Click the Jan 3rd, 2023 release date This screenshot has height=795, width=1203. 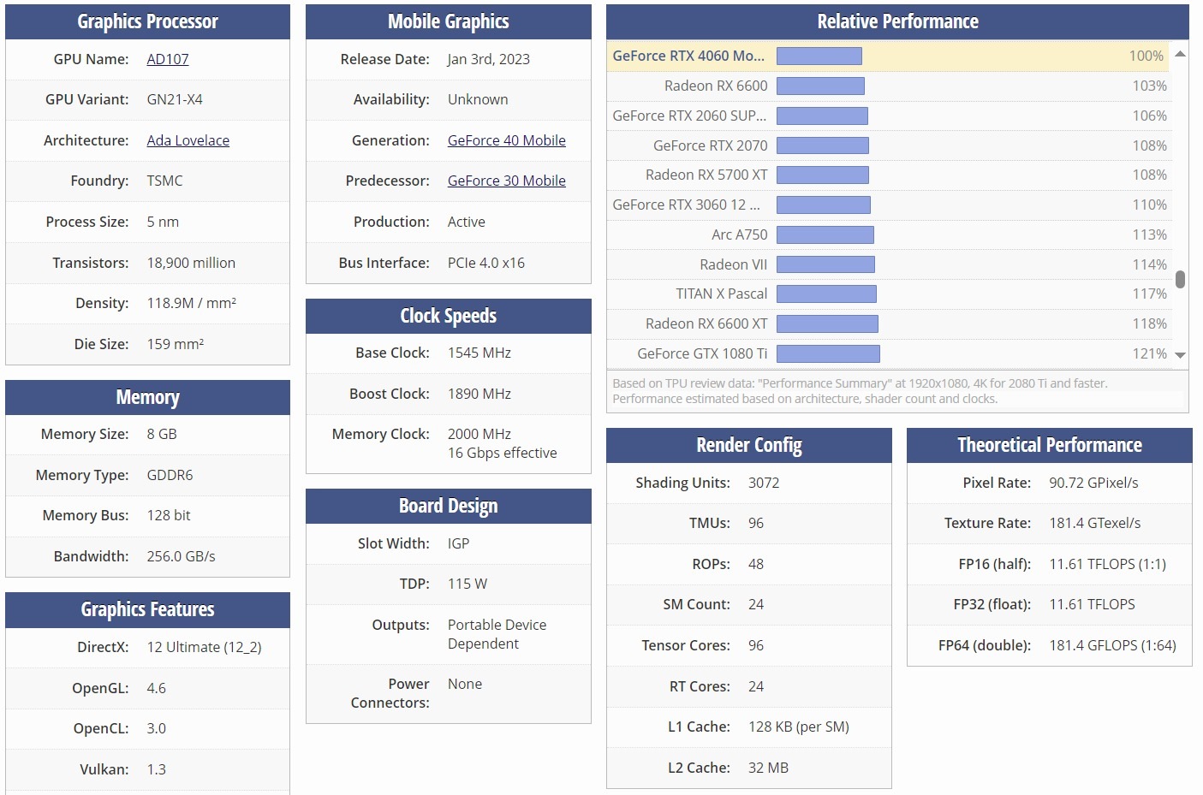click(488, 59)
